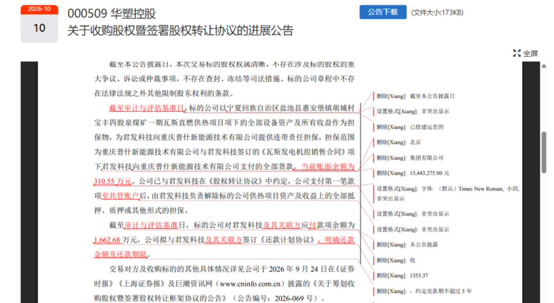Viewport: 554px width, 303px height.
Task: Click revision comment 删除[Xiang]: 已投建运营的
Action: (410, 127)
